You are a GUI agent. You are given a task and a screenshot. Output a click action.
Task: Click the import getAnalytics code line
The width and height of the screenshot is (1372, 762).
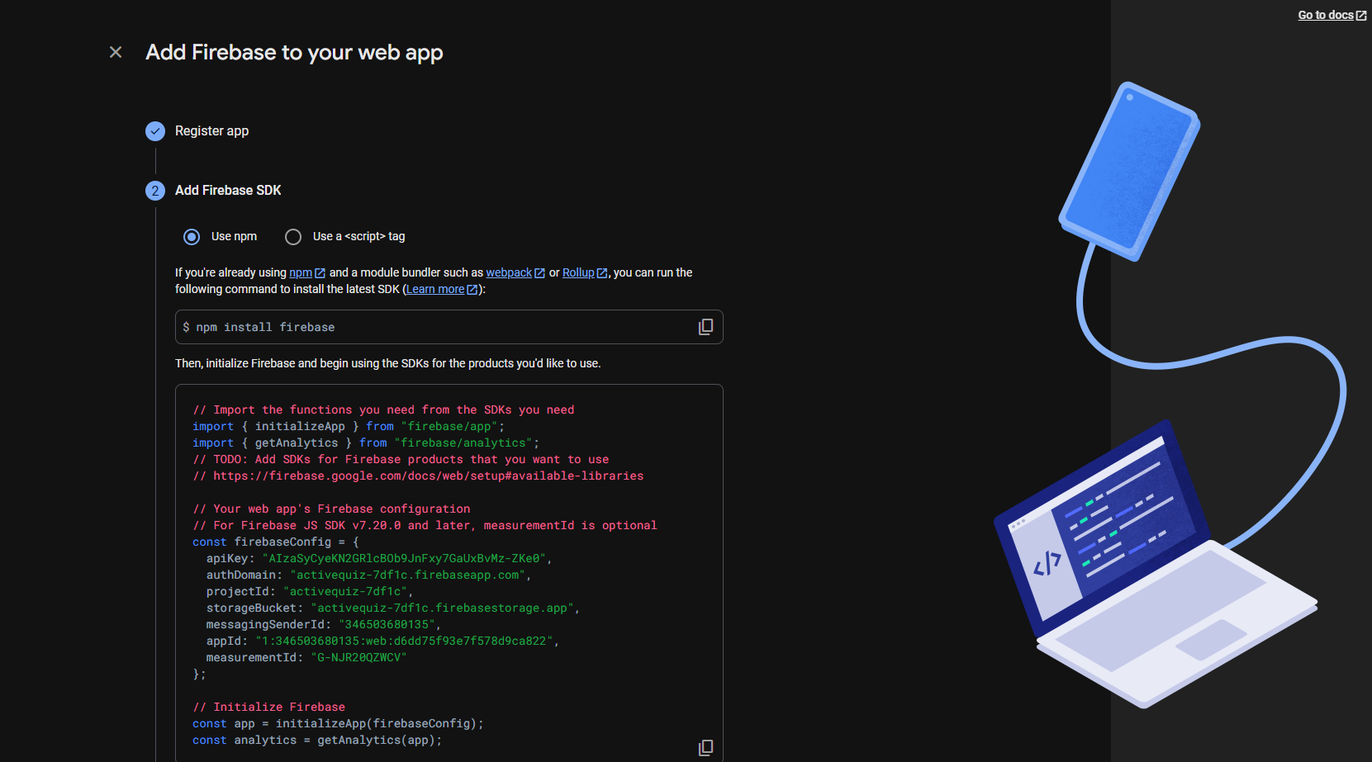366,443
